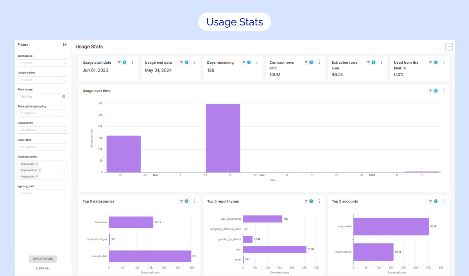469x276 pixels.
Task: Remove the lowercase improvado account tag
Action: coord(37,176)
